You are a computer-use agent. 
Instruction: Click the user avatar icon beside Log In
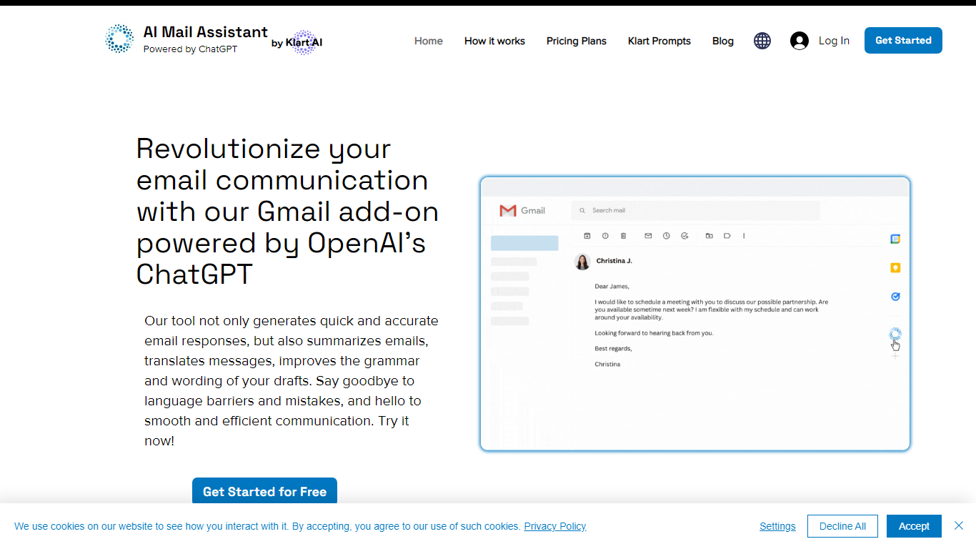coord(799,41)
